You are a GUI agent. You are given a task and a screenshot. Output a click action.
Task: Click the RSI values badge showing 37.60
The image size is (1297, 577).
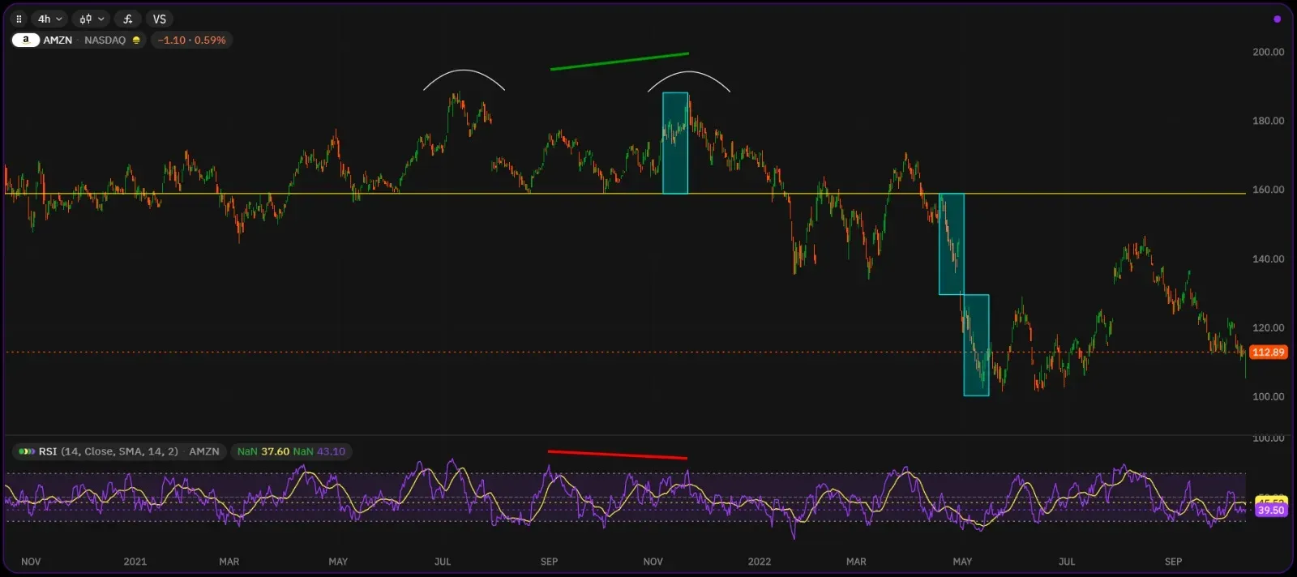[x=291, y=451]
